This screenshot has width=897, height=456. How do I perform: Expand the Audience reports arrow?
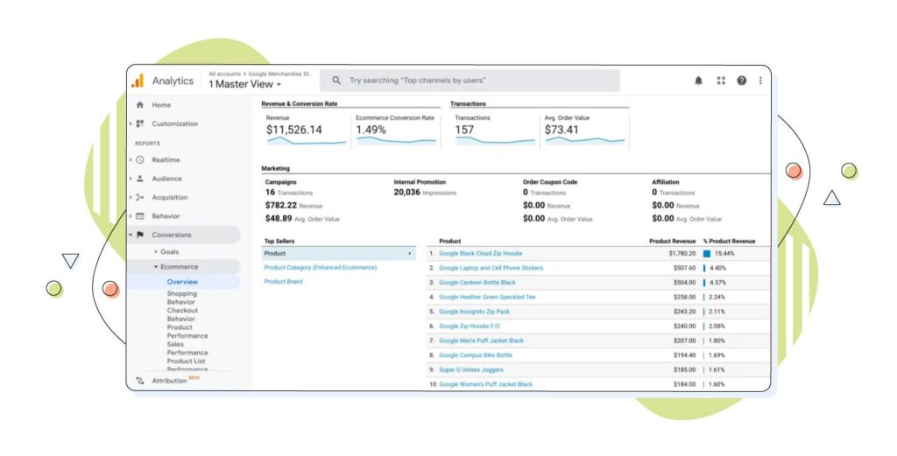(131, 179)
